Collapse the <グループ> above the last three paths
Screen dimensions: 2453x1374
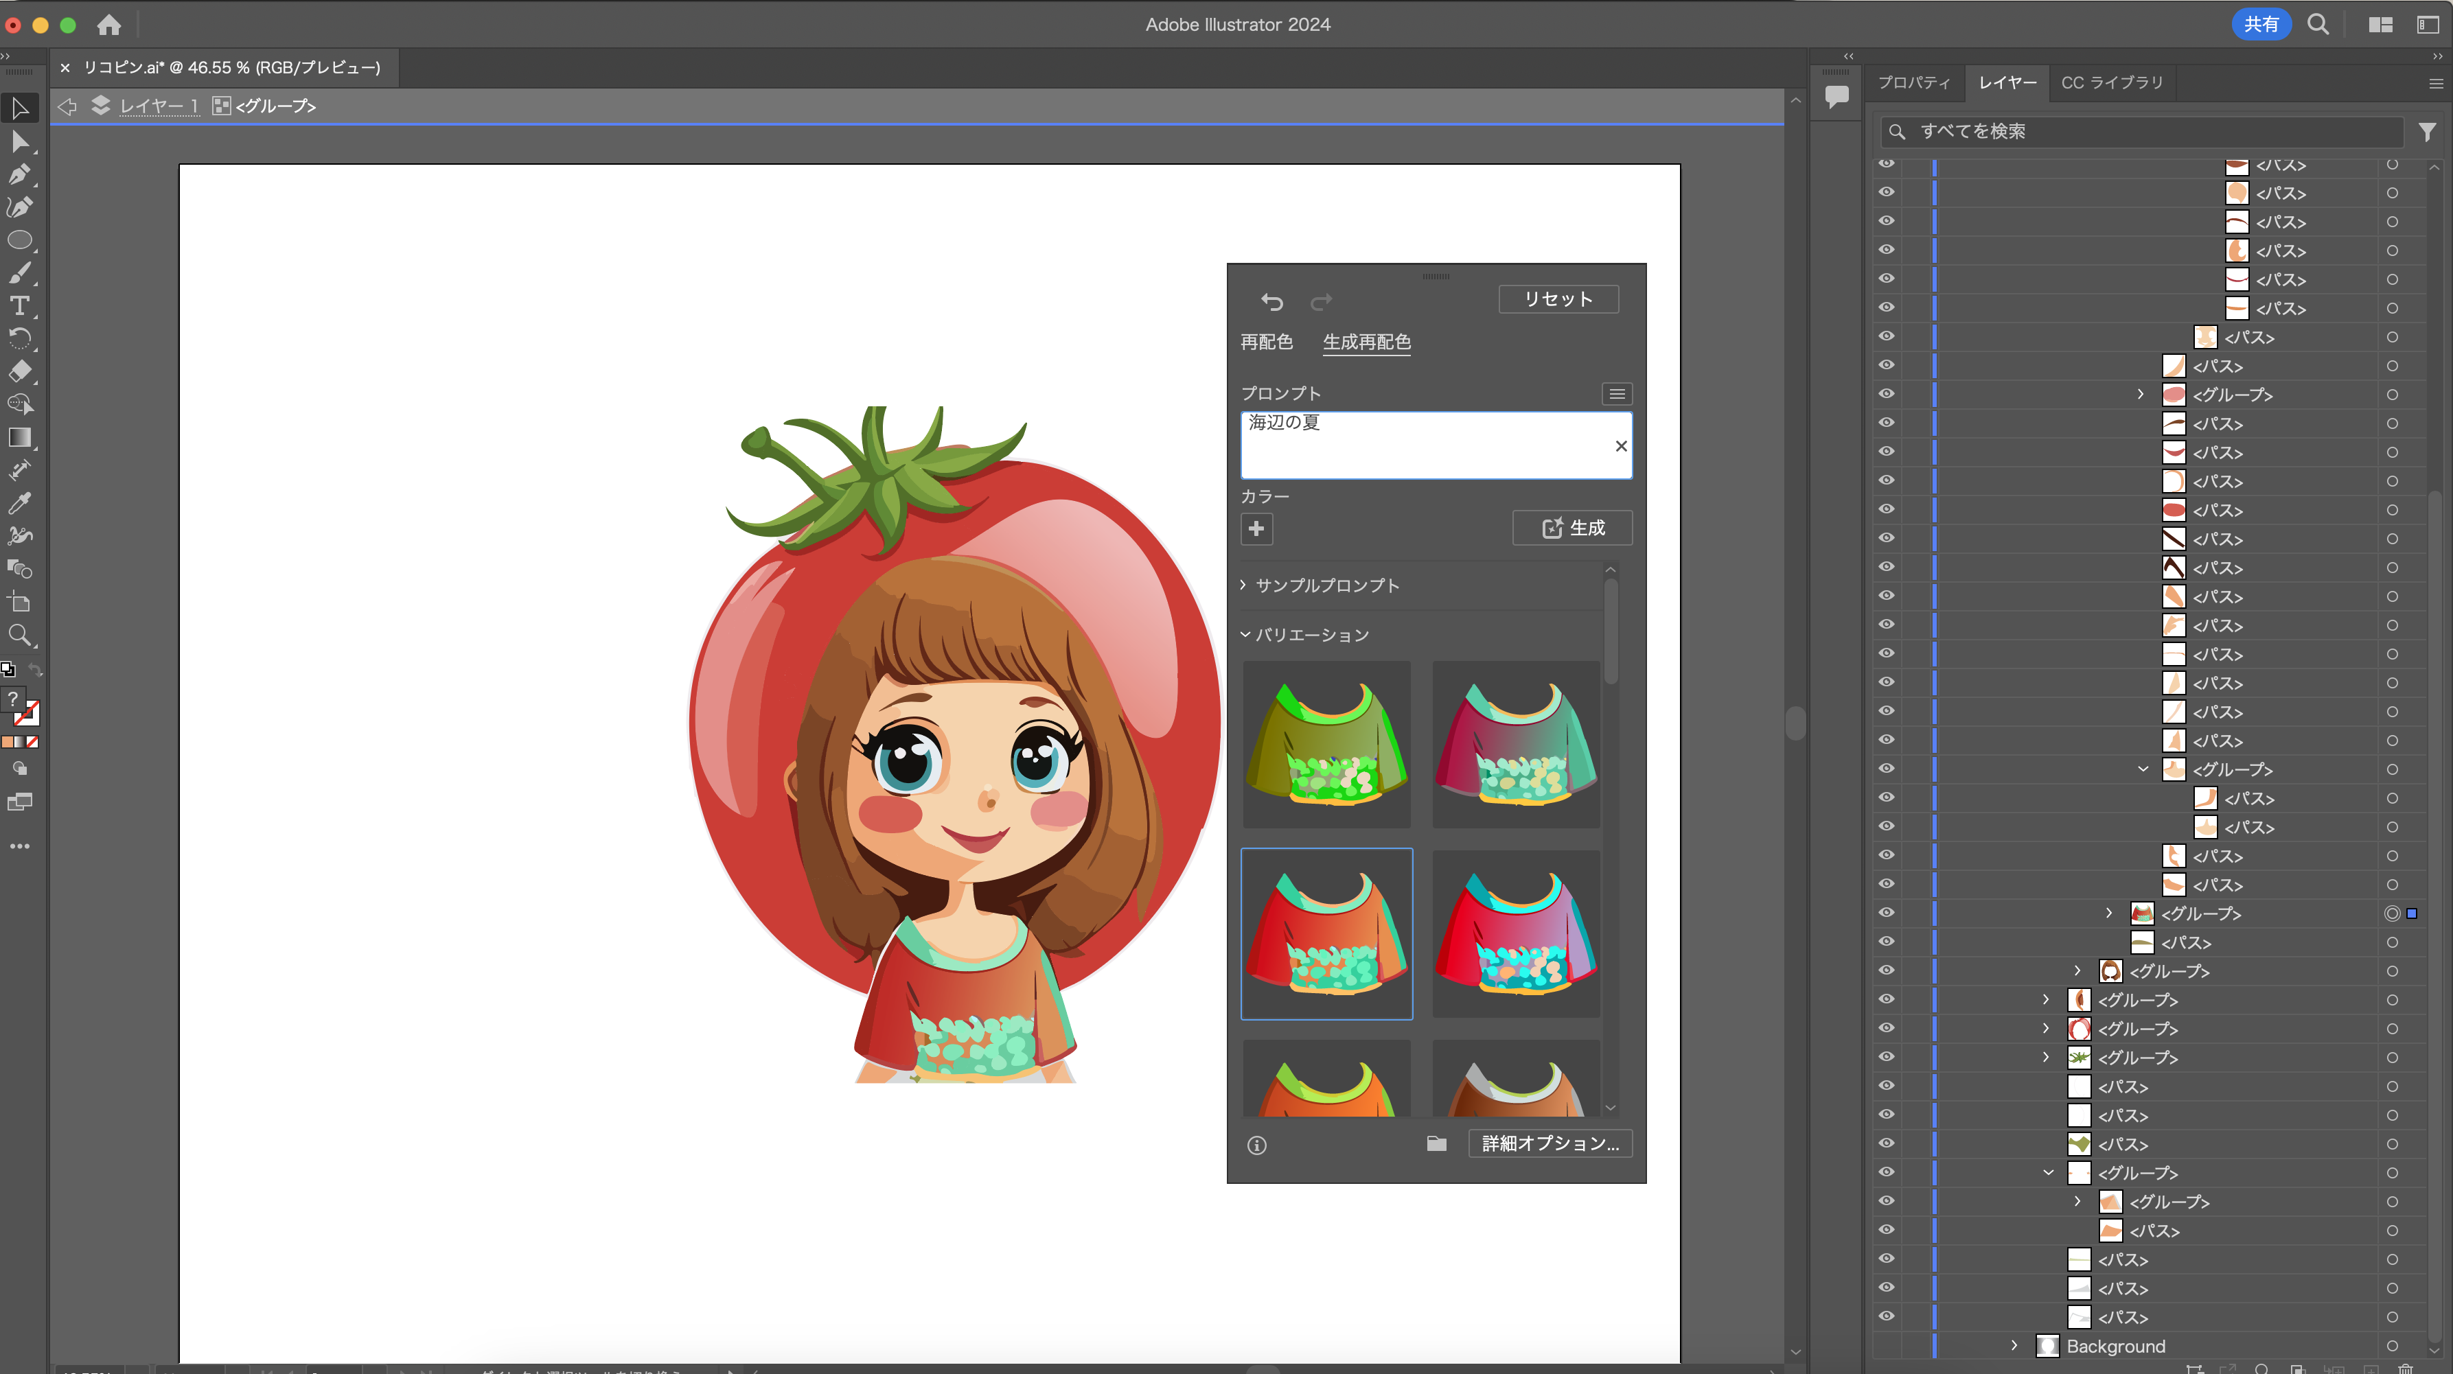[x=2049, y=1172]
